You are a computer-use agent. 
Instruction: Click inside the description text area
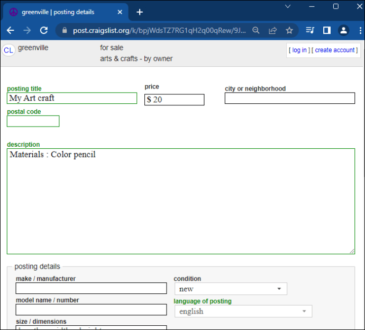181,201
